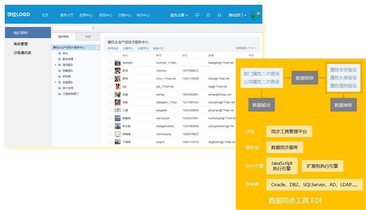Open dropdown arrow on 腾讯企业产品技术服务中心 node
Viewport: 366px width, 210px height.
pos(97,47)
